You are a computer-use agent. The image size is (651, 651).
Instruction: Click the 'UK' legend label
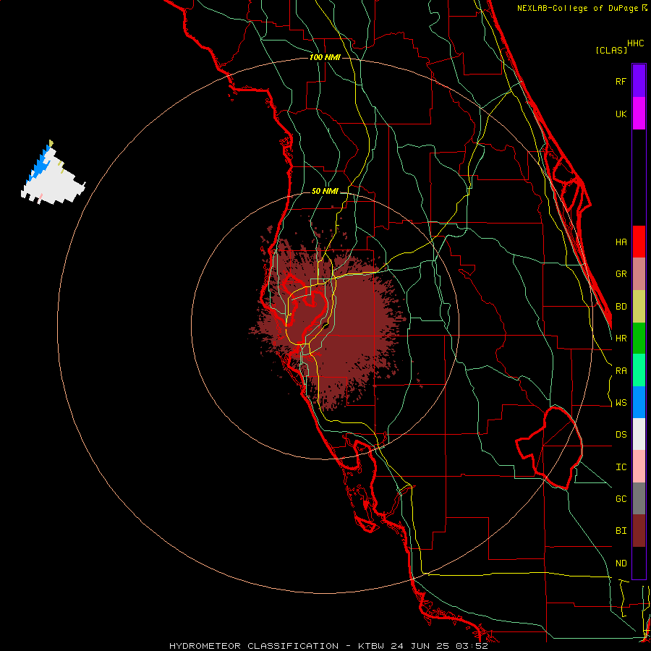tap(621, 114)
